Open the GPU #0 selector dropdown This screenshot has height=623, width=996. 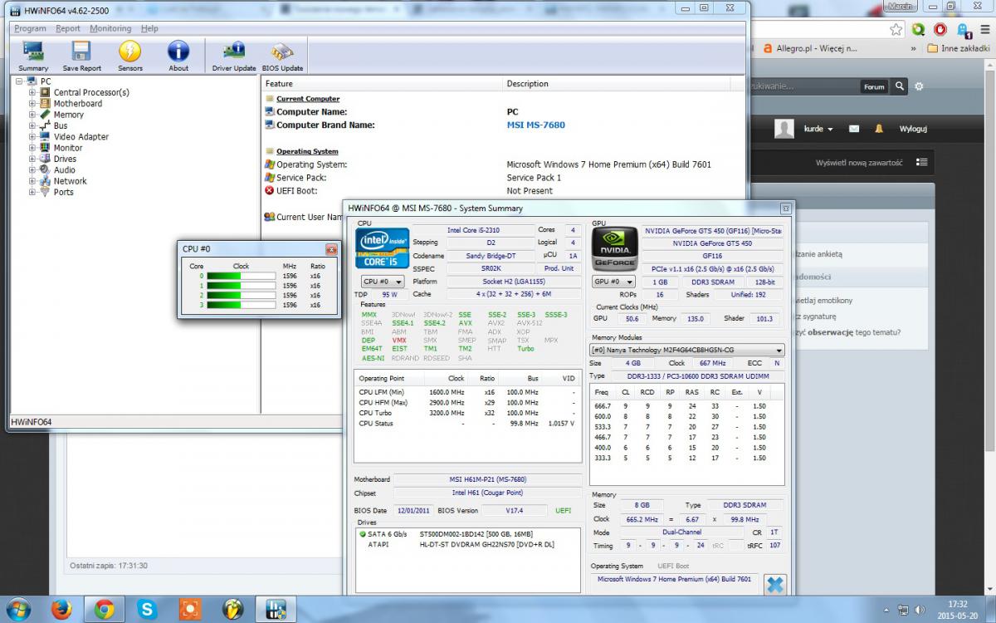[x=614, y=282]
